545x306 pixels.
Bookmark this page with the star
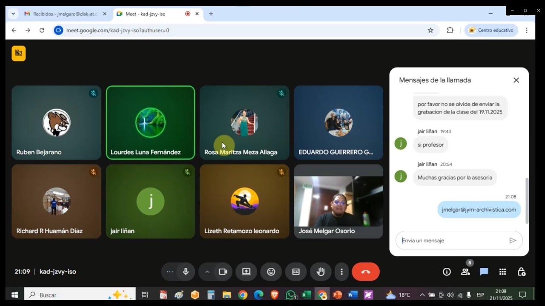pos(430,30)
